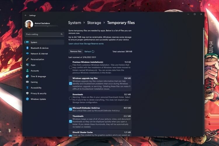
Task: Click the Remove files button
Action: coord(76,51)
